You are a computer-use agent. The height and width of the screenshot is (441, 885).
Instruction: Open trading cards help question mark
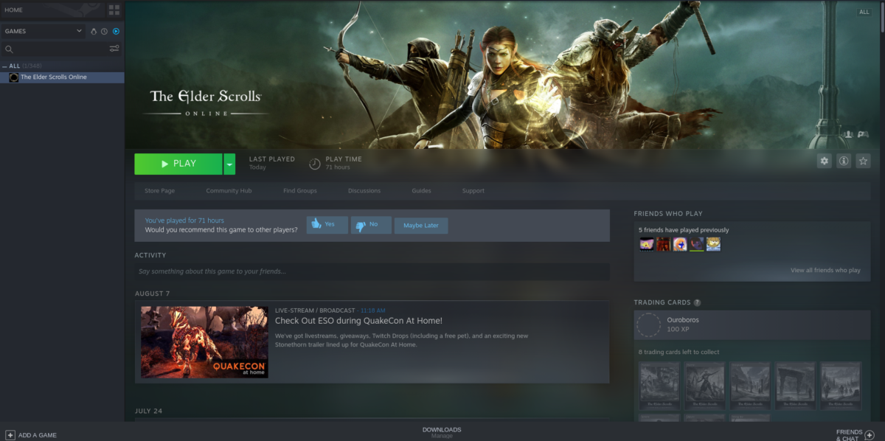click(697, 302)
